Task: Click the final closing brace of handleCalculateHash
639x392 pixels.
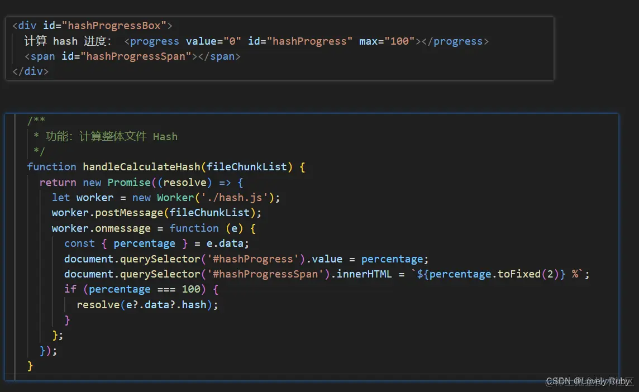Action: pyautogui.click(x=30, y=366)
